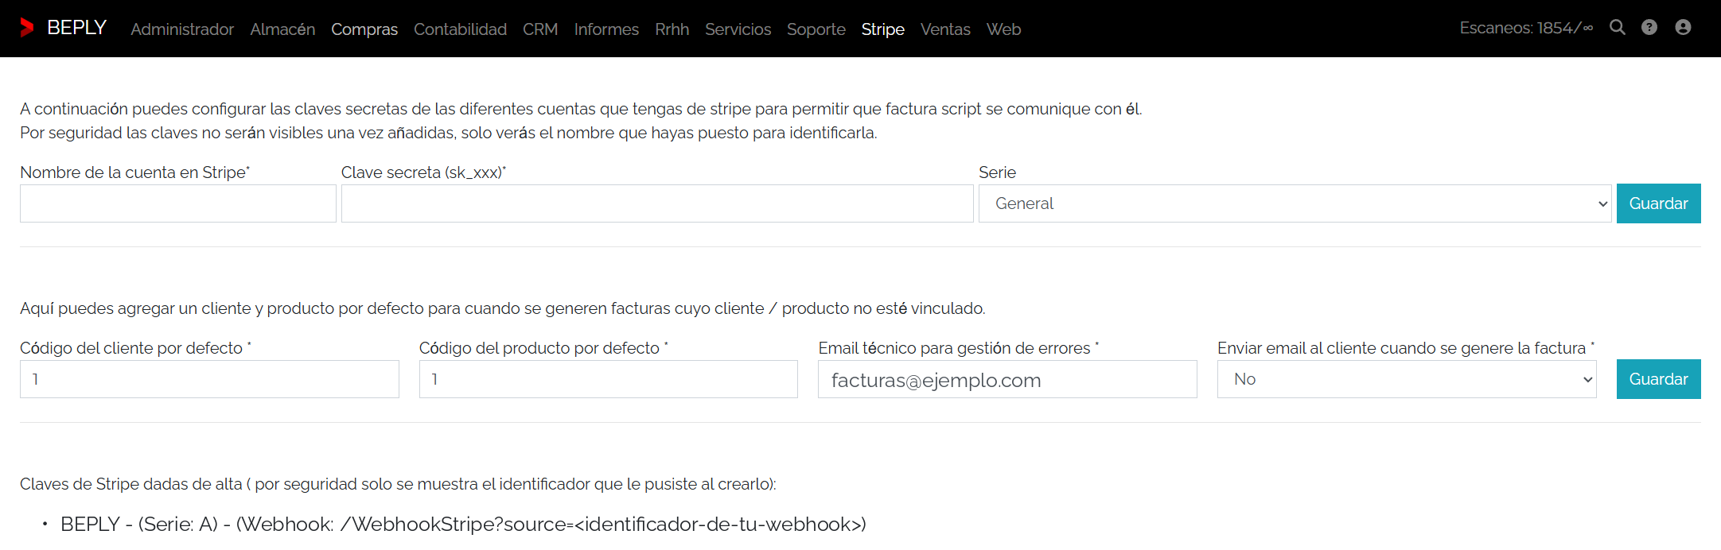Viewport: 1721px width, 550px height.
Task: Focus the Nombre de la cuenta en Stripe field
Action: [178, 203]
